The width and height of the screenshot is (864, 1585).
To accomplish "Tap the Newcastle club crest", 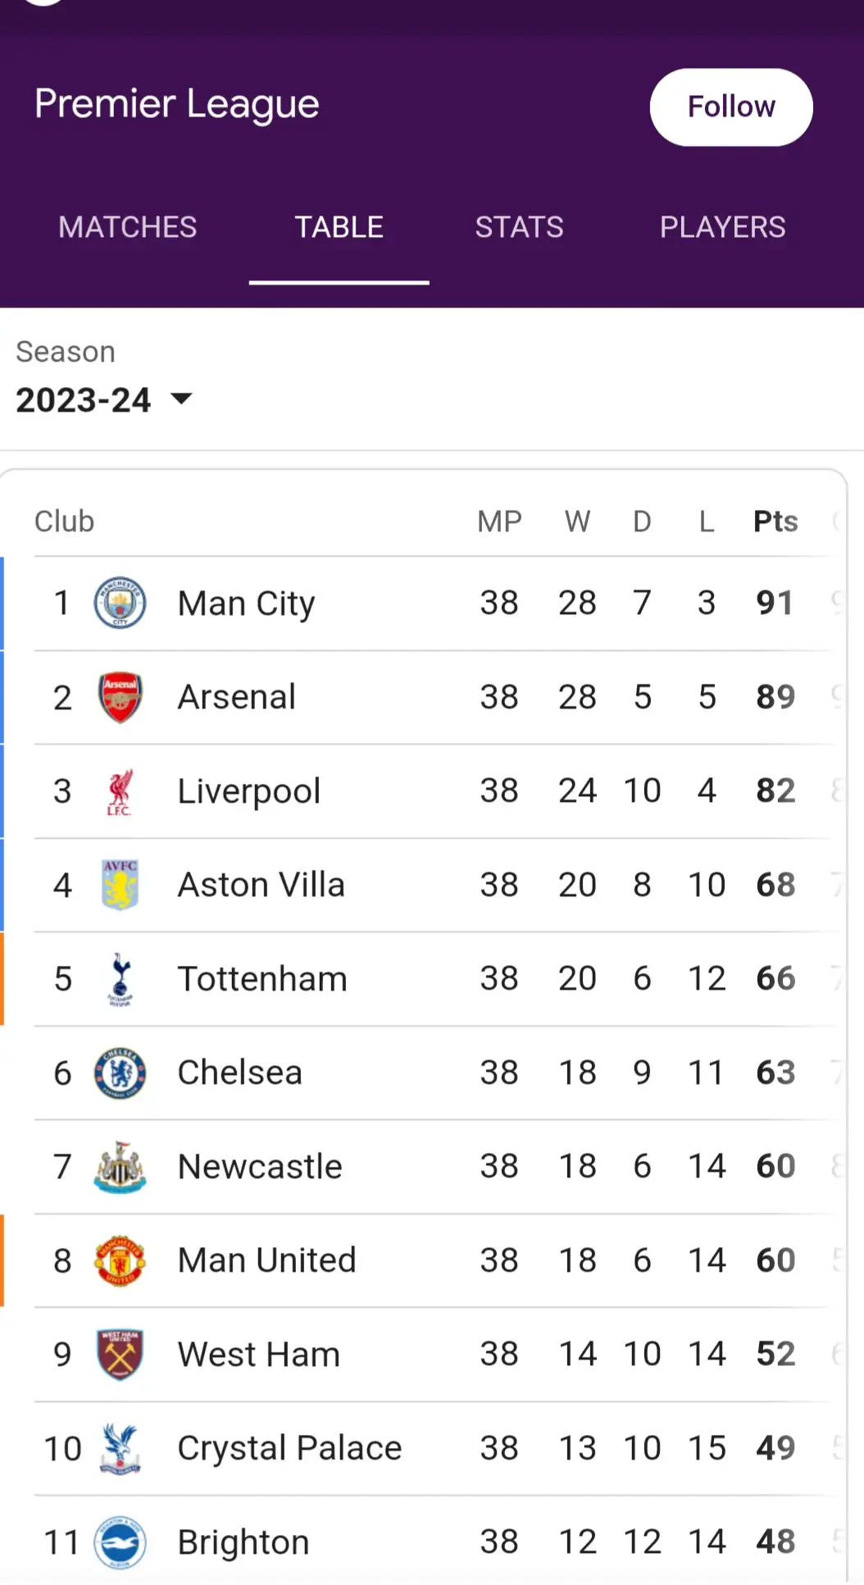I will point(120,1167).
